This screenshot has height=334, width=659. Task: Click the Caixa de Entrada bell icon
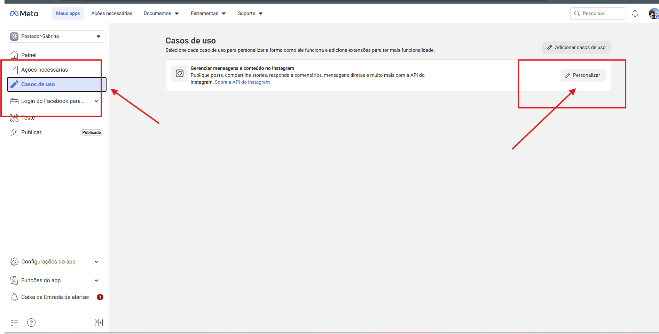click(14, 297)
